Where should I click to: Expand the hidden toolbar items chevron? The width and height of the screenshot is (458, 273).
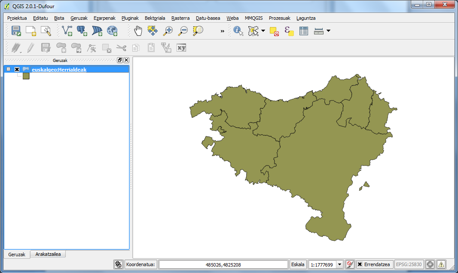pyautogui.click(x=222, y=31)
